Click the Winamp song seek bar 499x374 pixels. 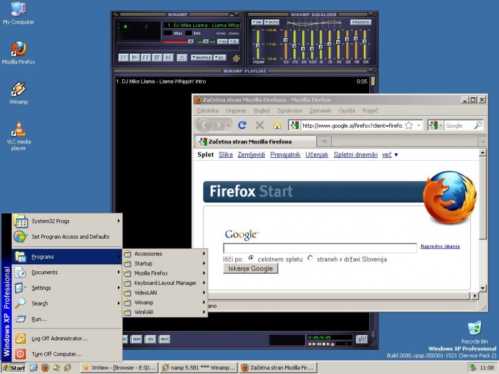click(178, 49)
